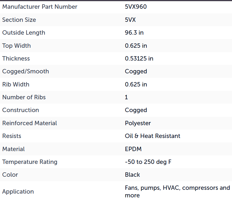
Task: Click the Top Width row label
Action: [16, 46]
